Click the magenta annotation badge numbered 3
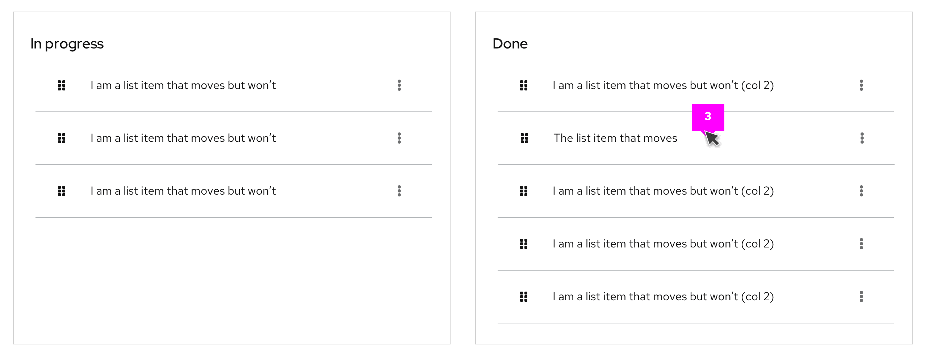The image size is (925, 356). click(708, 116)
